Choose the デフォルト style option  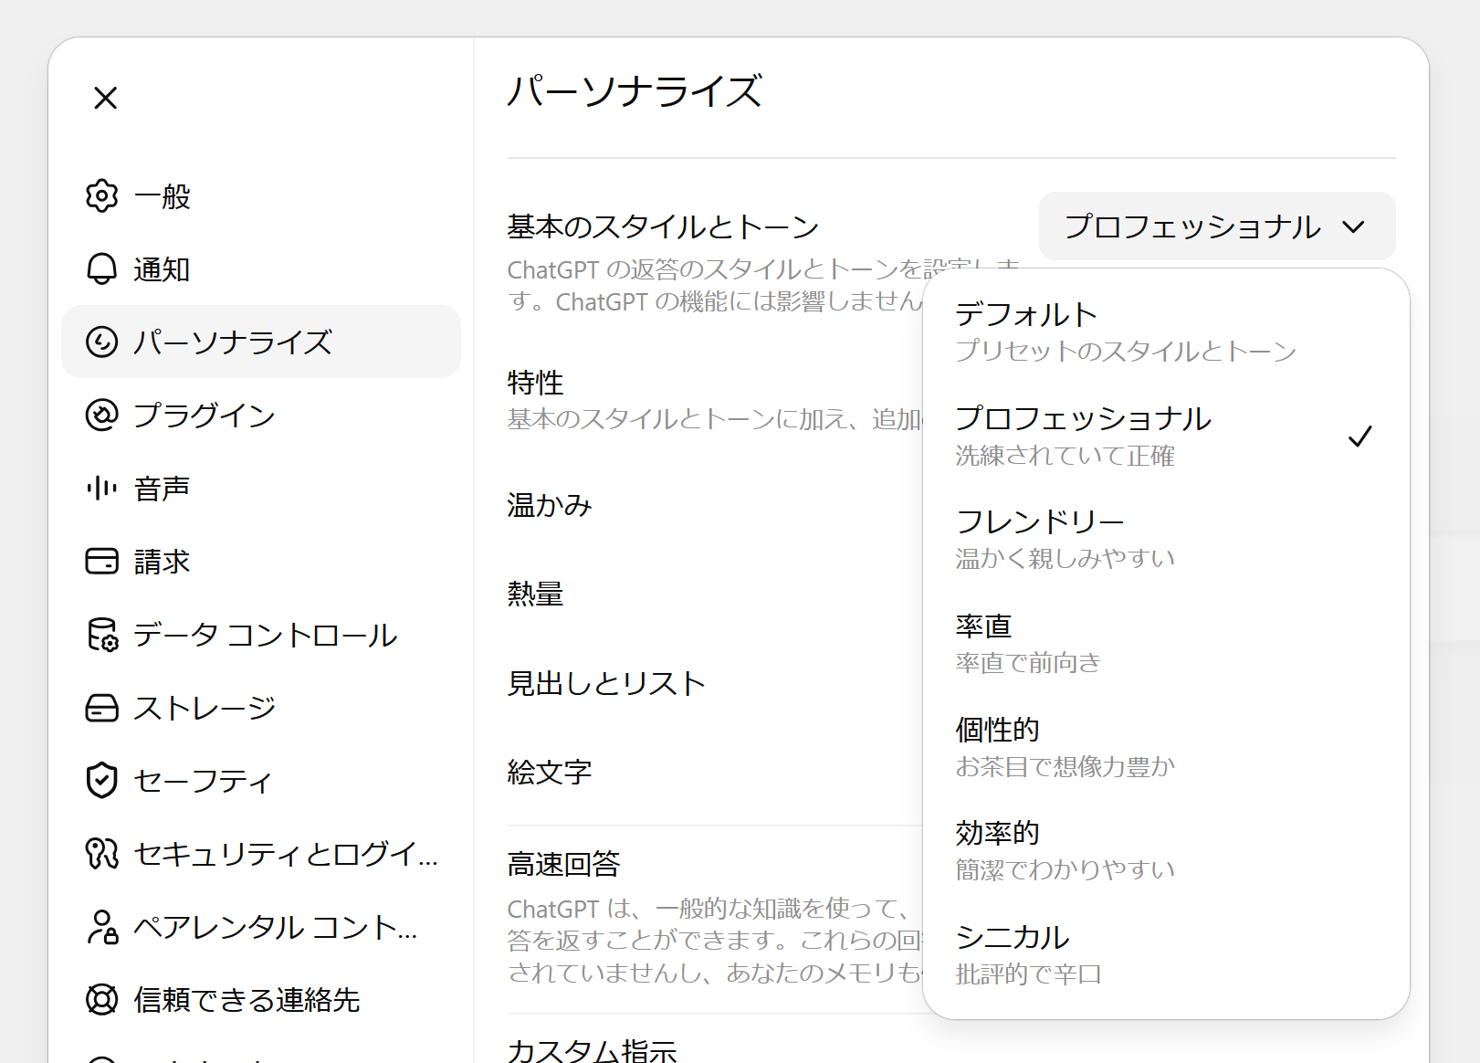point(1166,332)
